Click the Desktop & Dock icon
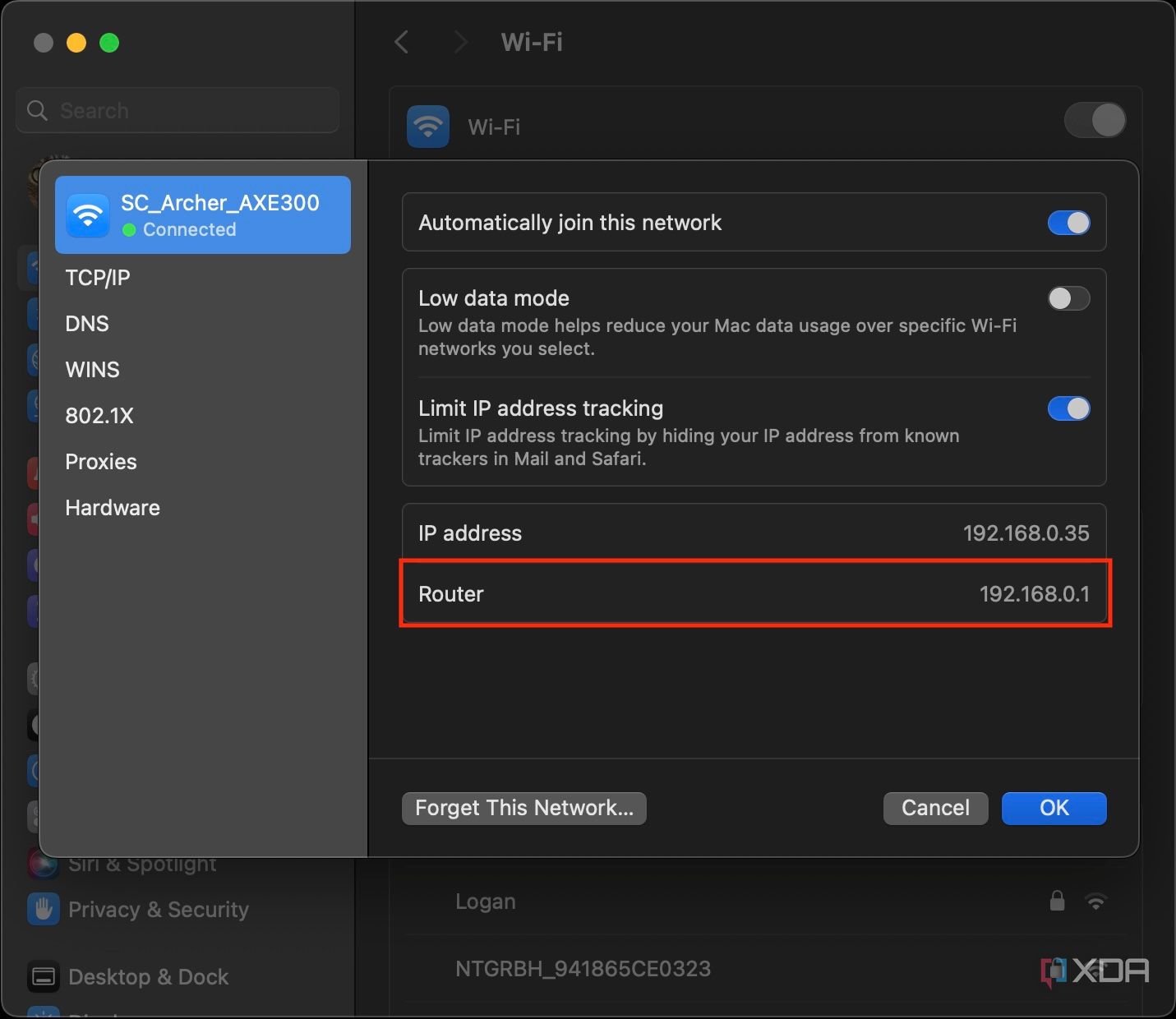The height and width of the screenshot is (1019, 1176). click(x=43, y=976)
